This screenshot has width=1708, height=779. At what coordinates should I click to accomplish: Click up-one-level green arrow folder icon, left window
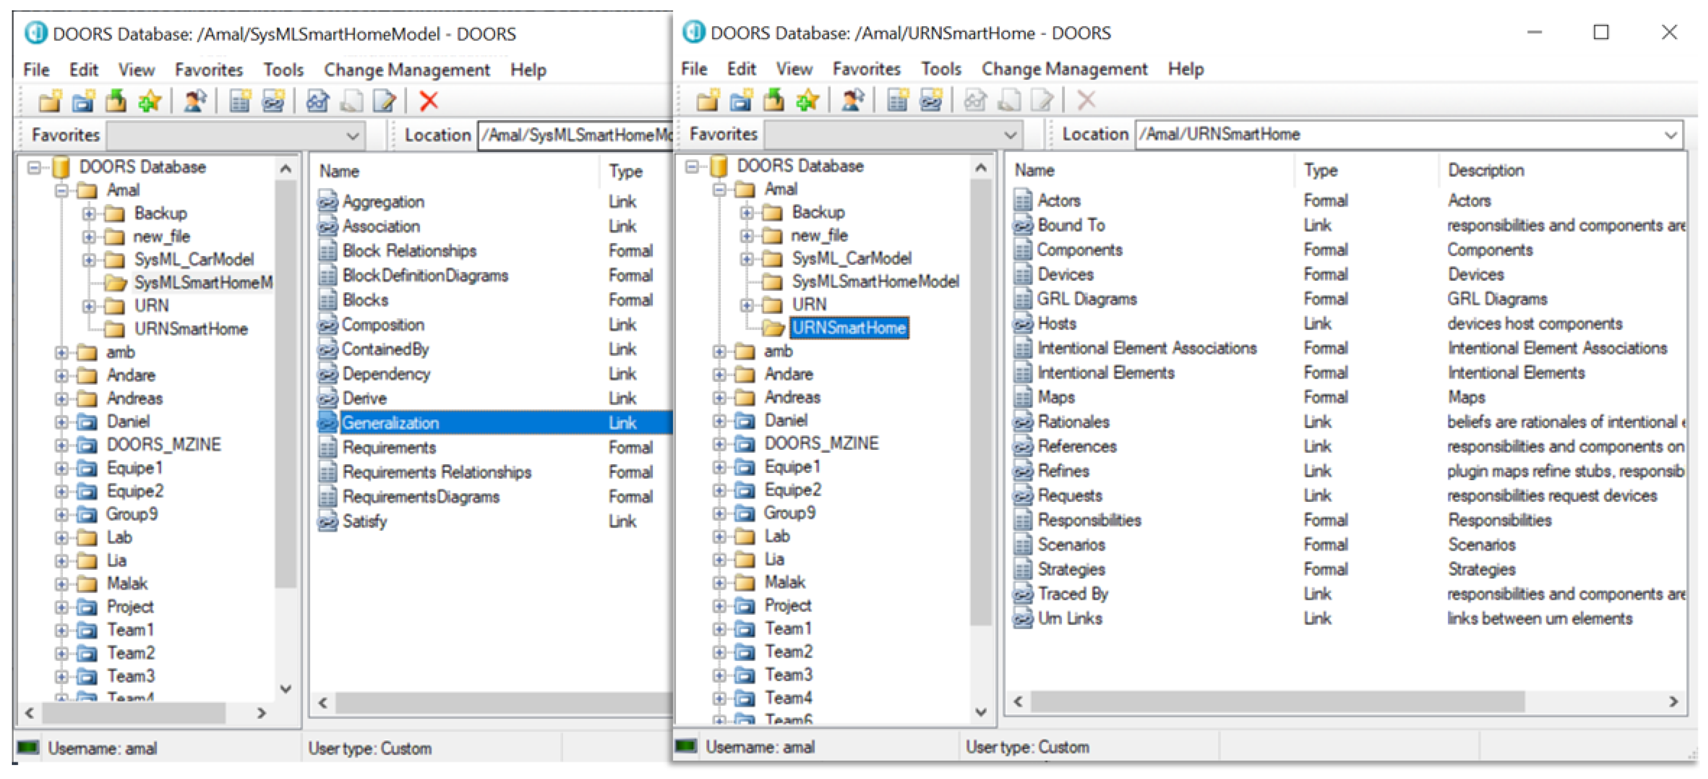[x=116, y=101]
